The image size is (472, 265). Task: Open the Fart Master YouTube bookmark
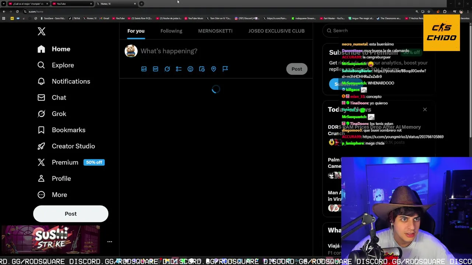[332, 18]
